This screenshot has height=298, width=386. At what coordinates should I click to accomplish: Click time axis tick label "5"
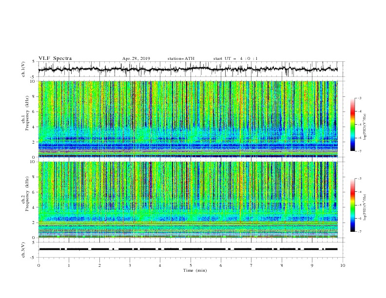pyautogui.click(x=191, y=265)
